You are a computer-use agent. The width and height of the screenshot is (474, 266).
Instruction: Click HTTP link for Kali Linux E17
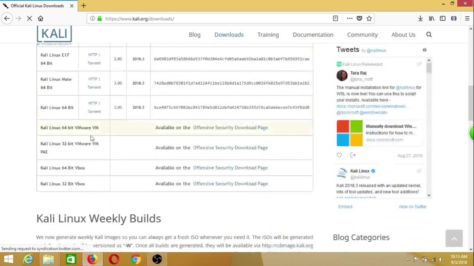point(93,55)
